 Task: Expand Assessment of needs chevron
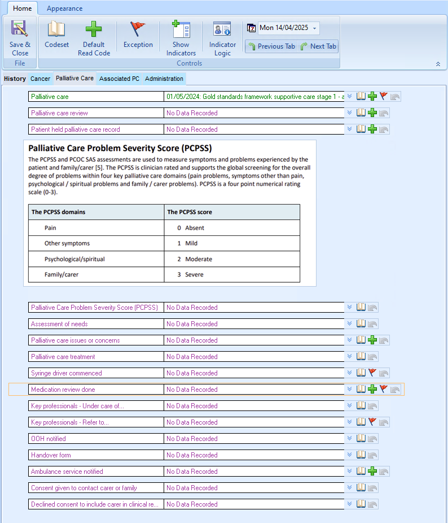click(349, 323)
